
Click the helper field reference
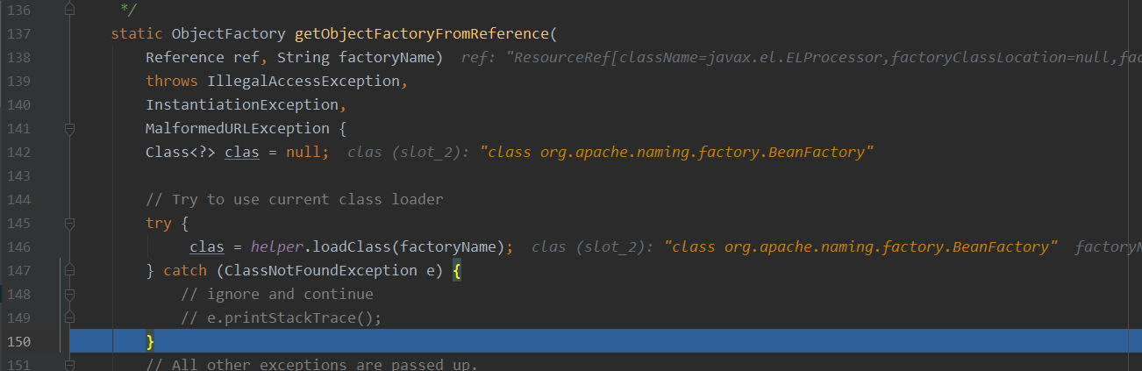[276, 247]
